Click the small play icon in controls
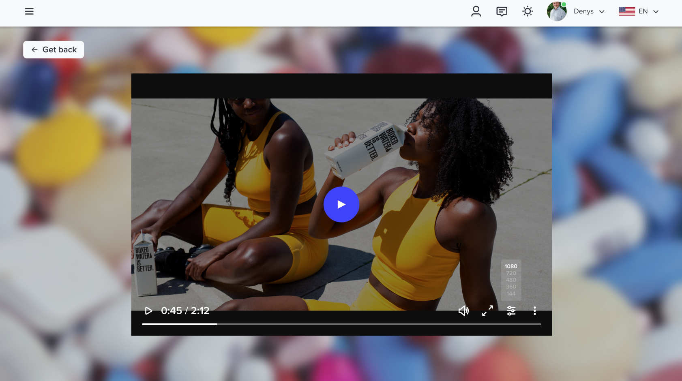The image size is (682, 381). (148, 311)
